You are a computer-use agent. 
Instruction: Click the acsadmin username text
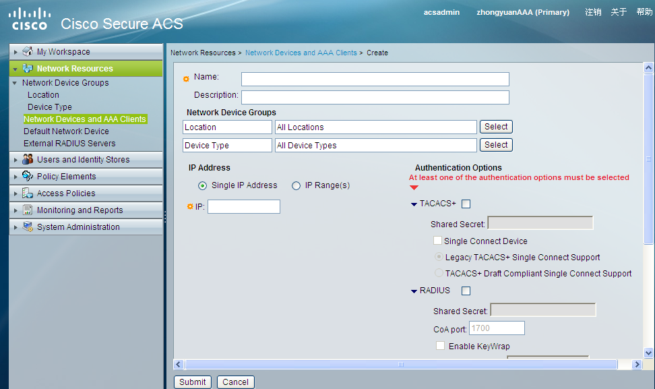441,12
